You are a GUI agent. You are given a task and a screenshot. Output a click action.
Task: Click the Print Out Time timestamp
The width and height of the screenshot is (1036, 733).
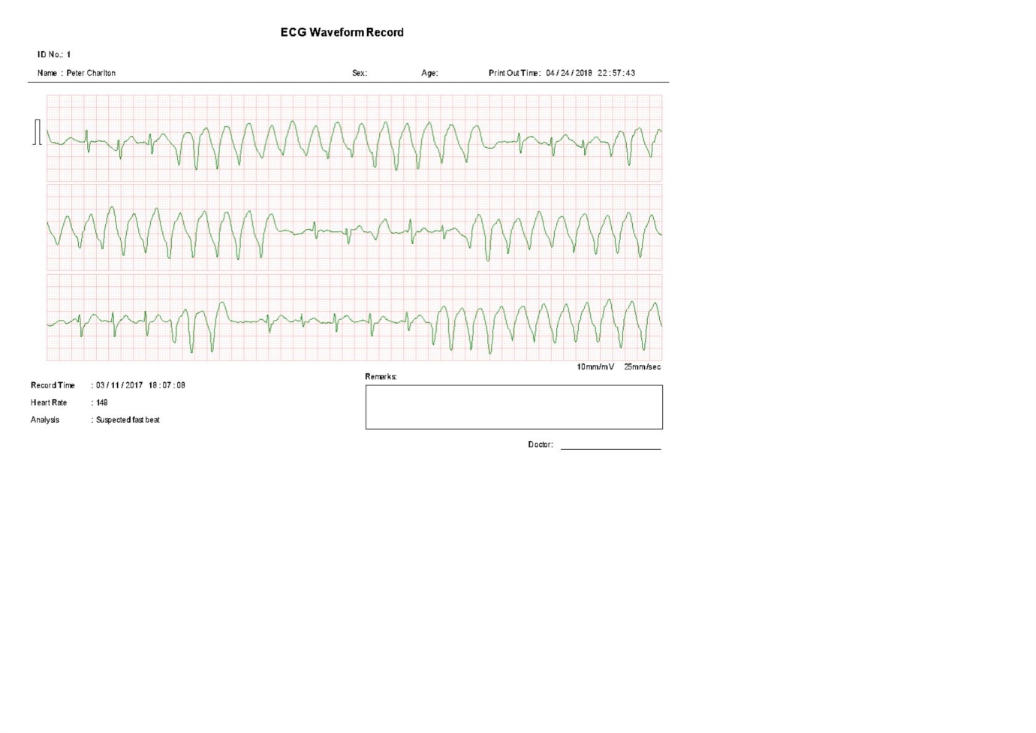(x=590, y=73)
